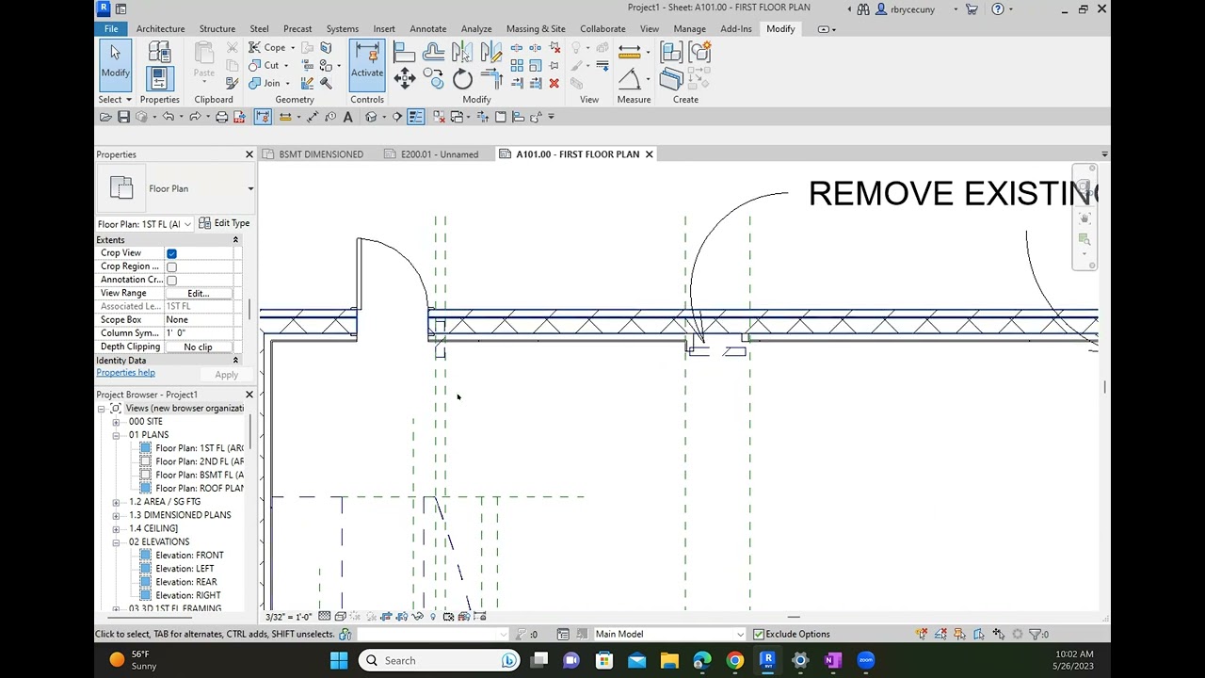The image size is (1205, 678).
Task: Click the Depth Clipping No clip button
Action: click(x=198, y=347)
